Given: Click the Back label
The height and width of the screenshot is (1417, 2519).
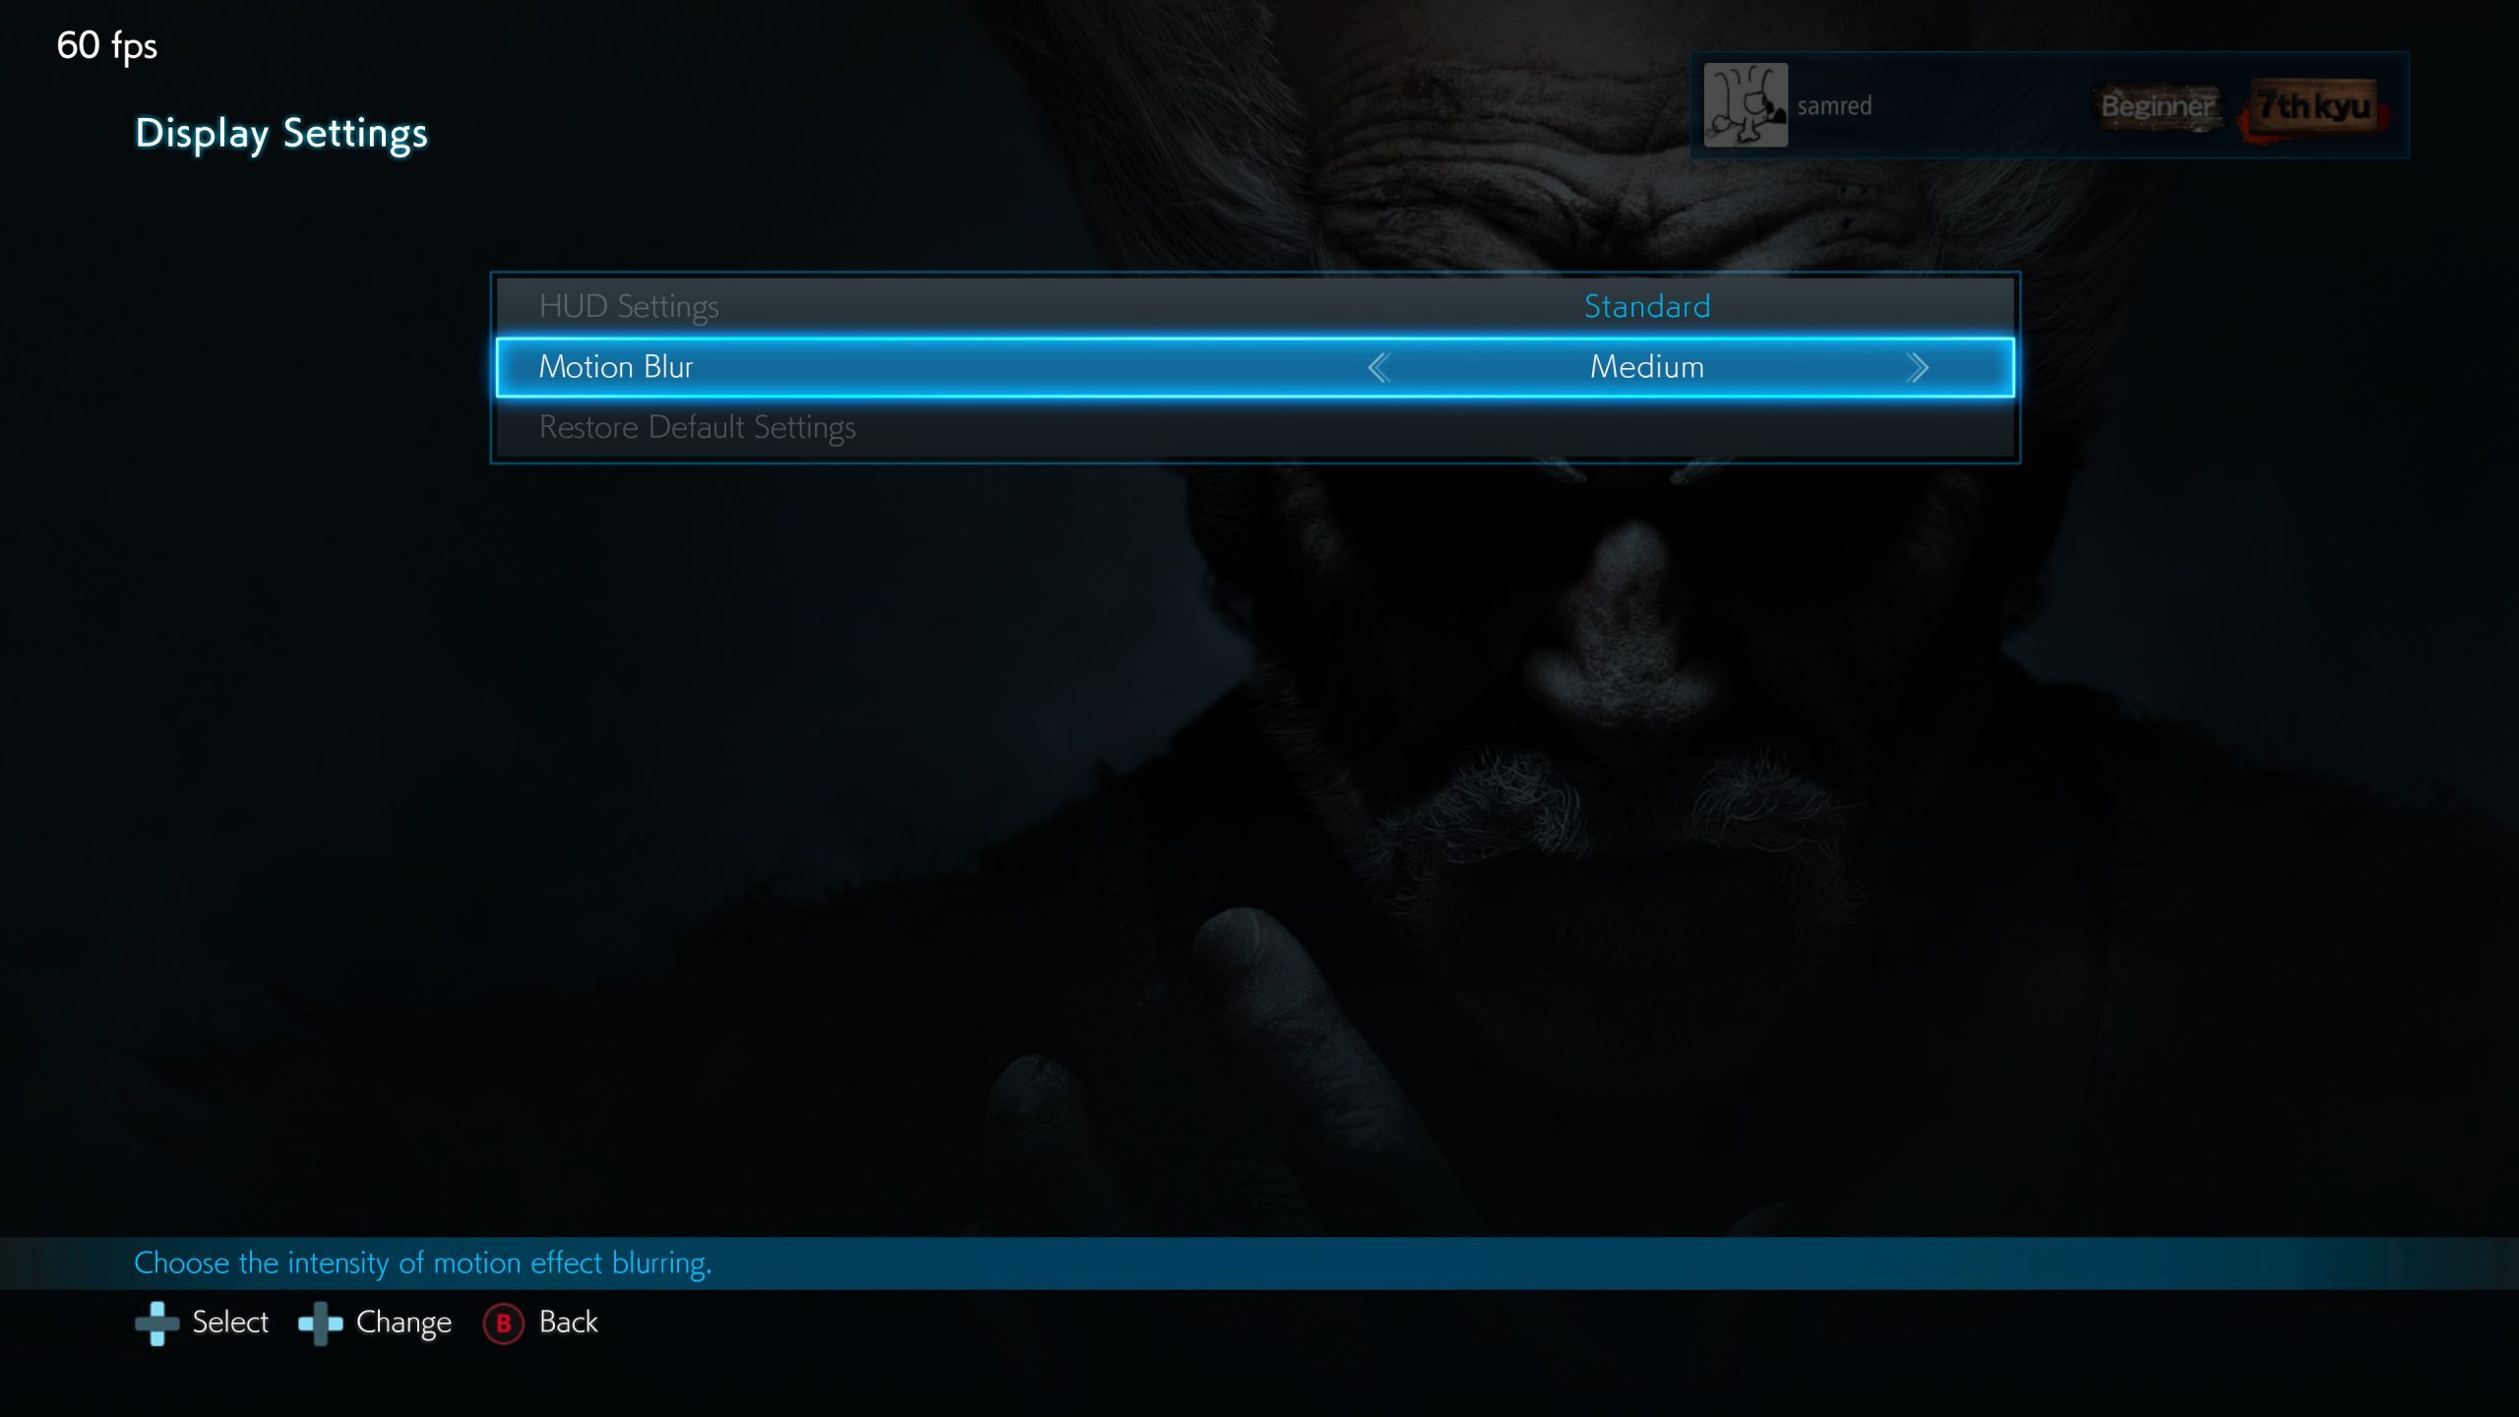Looking at the screenshot, I should [x=568, y=1322].
